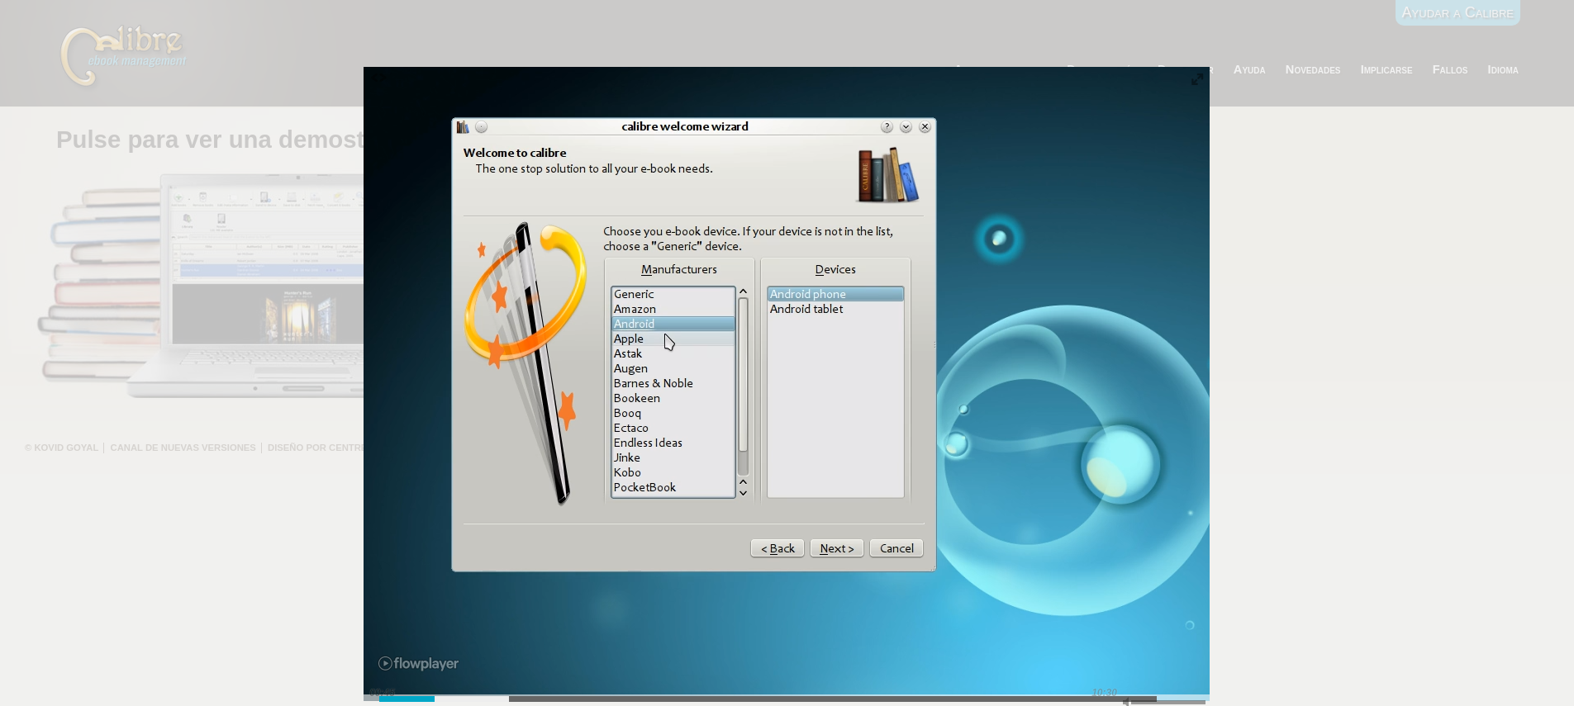Click the Ayudar a Calibre link
This screenshot has width=1574, height=706.
[x=1457, y=13]
